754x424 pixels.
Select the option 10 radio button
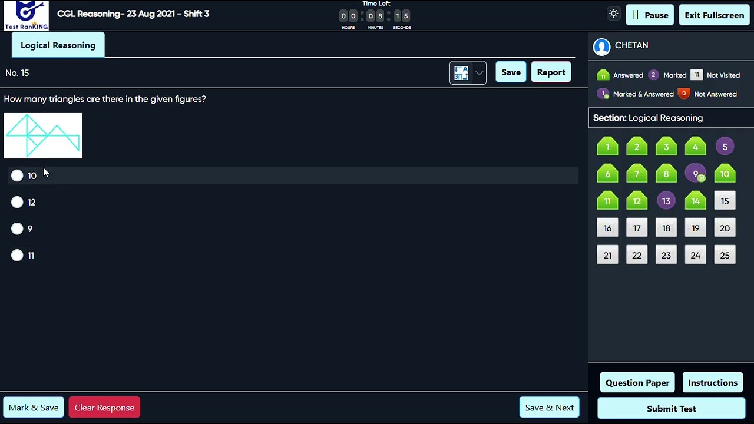coord(17,175)
